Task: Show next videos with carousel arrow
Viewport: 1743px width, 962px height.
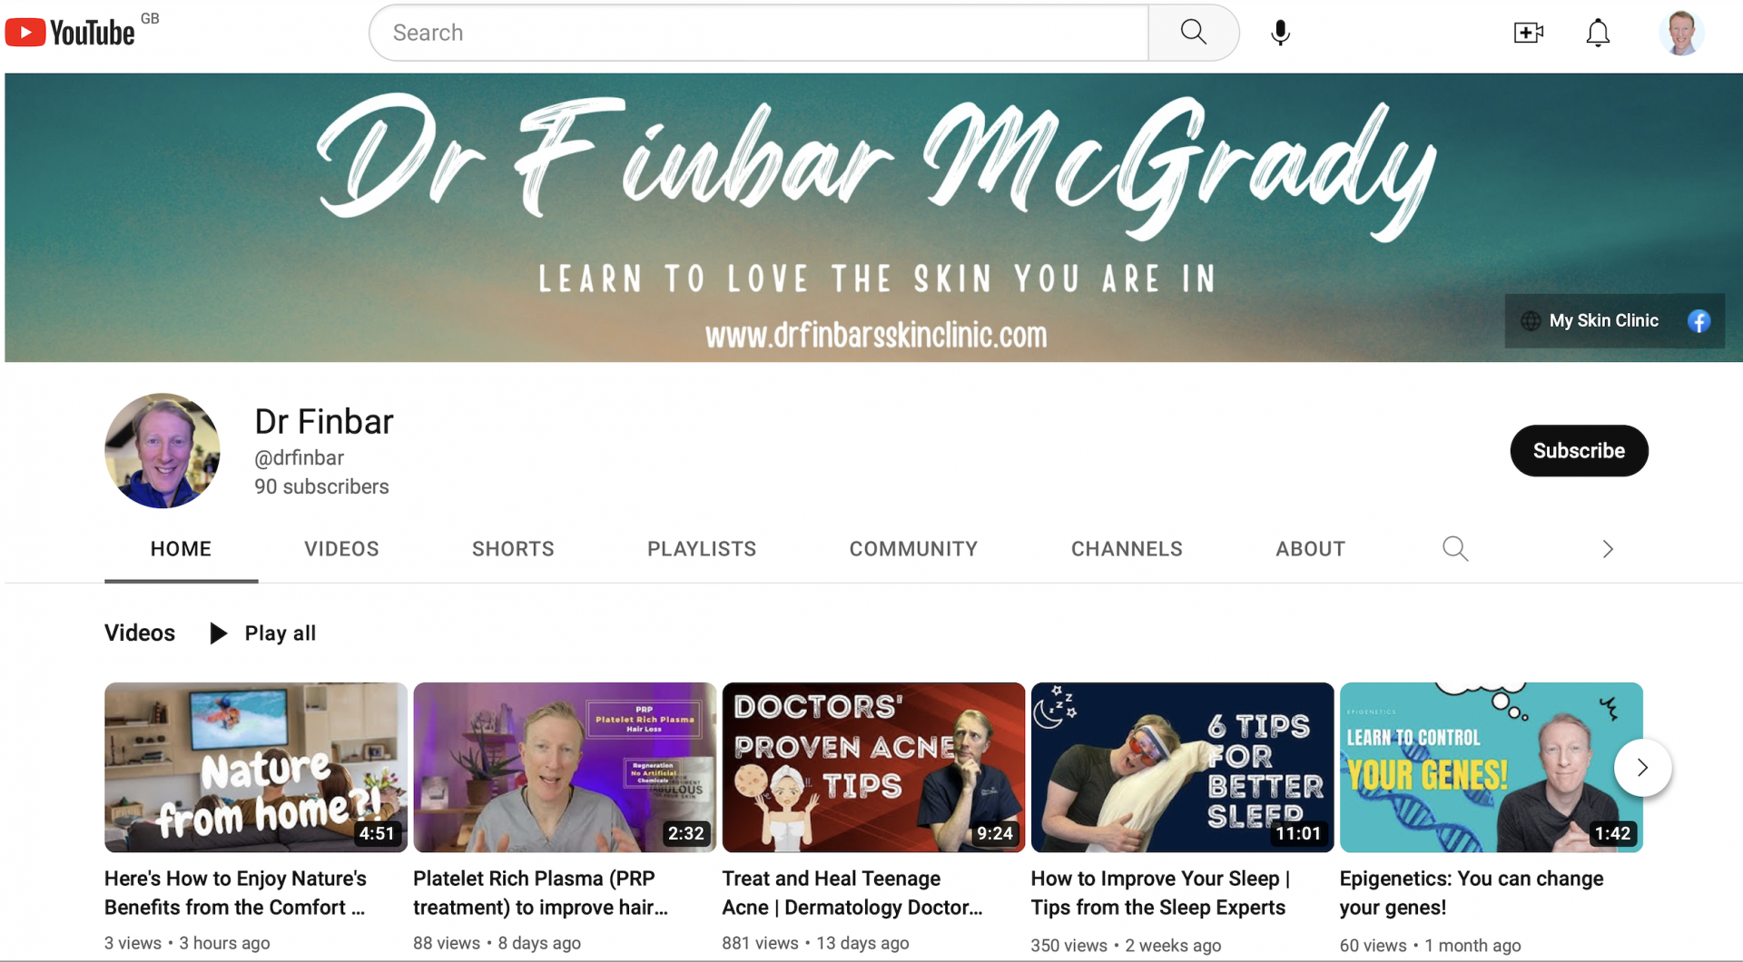Action: [x=1642, y=768]
